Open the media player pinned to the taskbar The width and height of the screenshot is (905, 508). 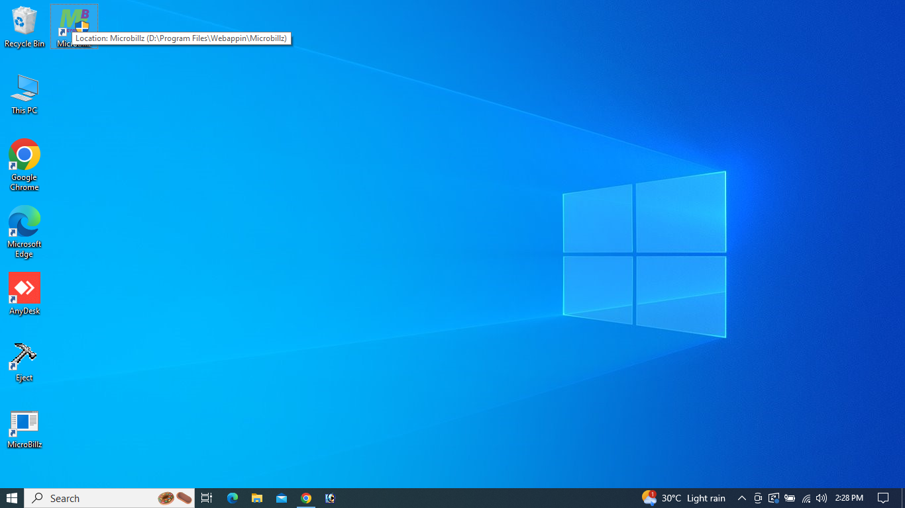[x=329, y=498]
